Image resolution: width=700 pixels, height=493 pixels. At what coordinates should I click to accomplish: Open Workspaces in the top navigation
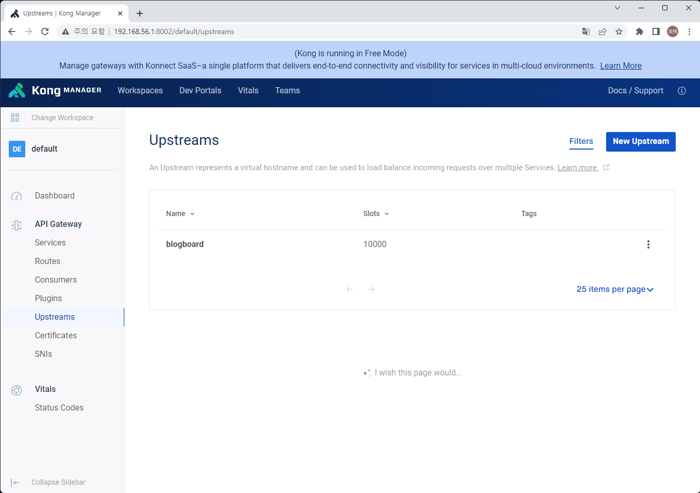point(140,90)
